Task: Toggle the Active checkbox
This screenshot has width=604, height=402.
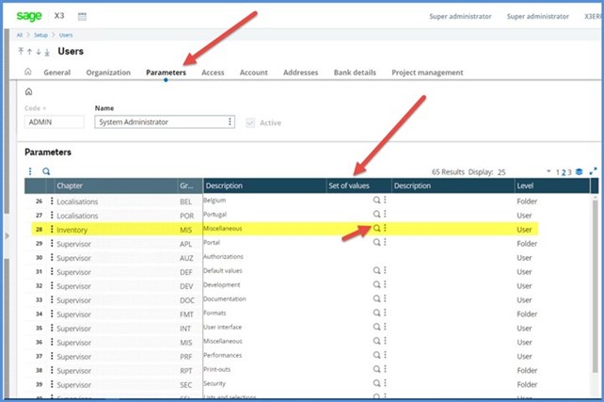Action: [249, 121]
